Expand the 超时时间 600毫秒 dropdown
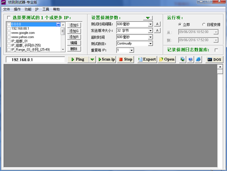This screenshot has height=171, width=227. pyautogui.click(x=150, y=37)
